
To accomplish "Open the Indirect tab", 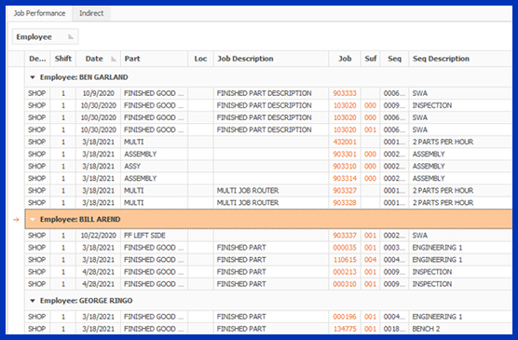I will click(91, 14).
